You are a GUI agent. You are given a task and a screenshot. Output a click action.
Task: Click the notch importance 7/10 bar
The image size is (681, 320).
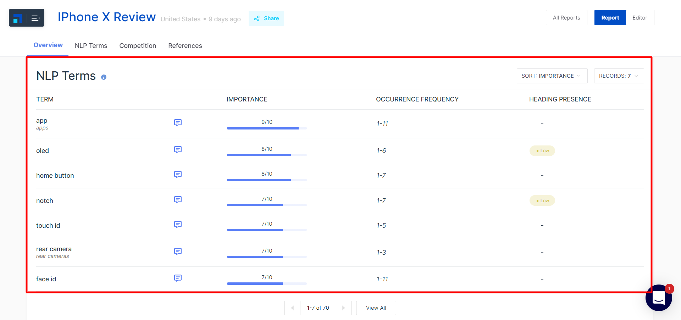tap(267, 205)
